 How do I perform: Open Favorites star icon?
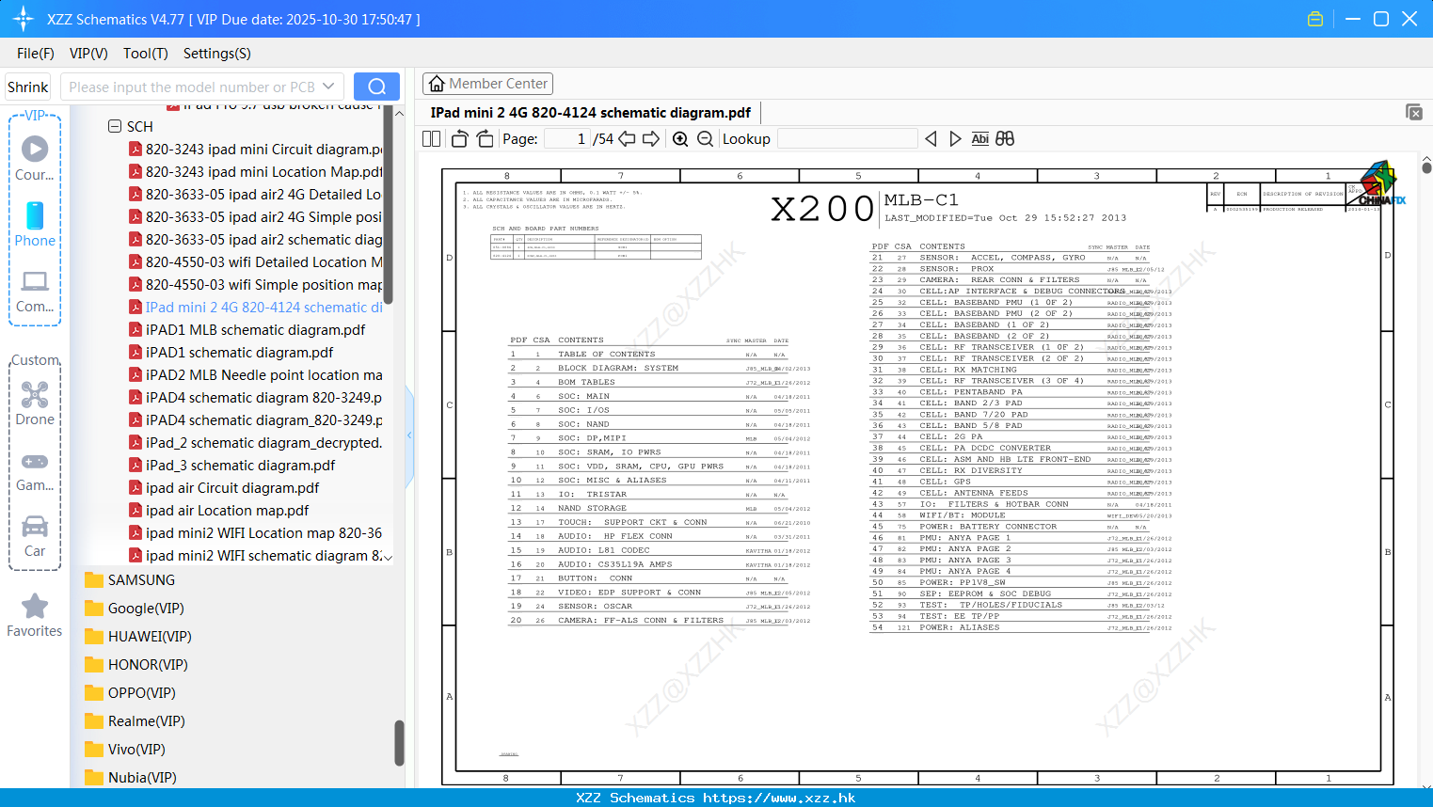[35, 615]
